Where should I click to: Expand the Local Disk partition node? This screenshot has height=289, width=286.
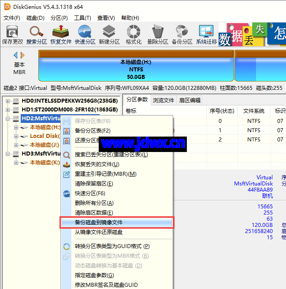point(16,136)
